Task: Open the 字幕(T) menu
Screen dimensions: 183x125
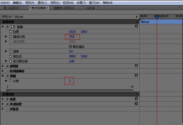Action: point(81,3)
